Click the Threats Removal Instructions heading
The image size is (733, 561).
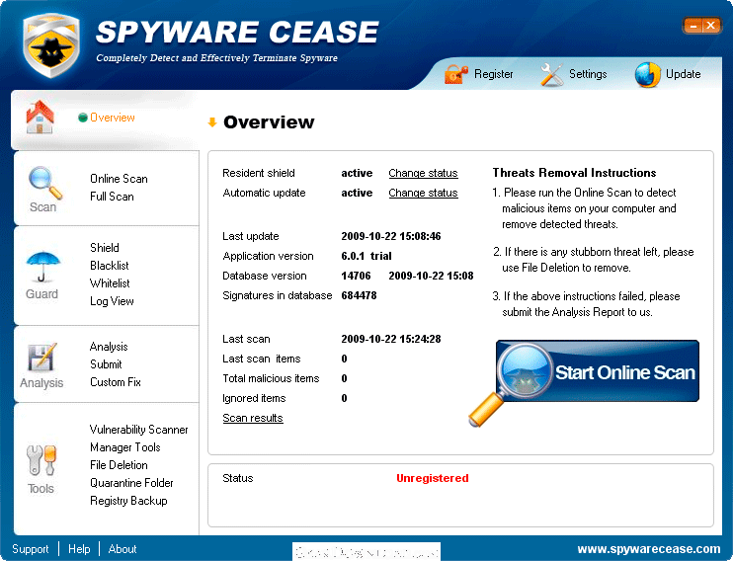pyautogui.click(x=574, y=173)
